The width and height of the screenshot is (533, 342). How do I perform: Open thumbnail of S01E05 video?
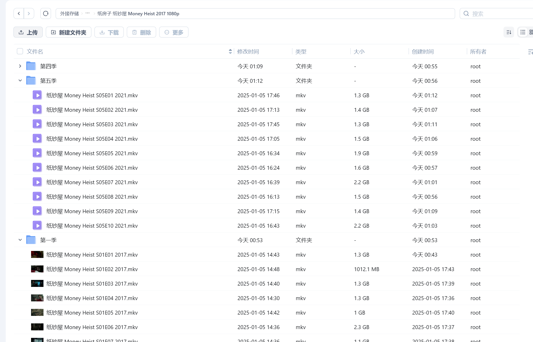coord(37,313)
